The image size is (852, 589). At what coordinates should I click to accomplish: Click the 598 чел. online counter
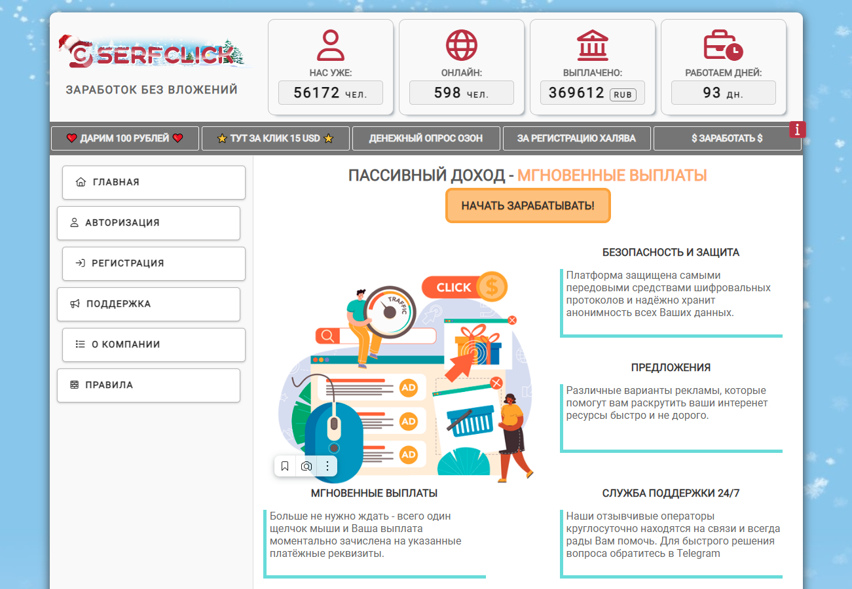coord(462,93)
